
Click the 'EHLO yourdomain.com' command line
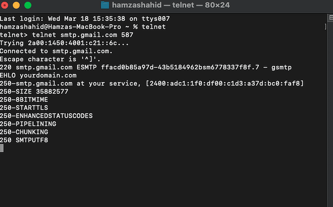[x=38, y=75]
